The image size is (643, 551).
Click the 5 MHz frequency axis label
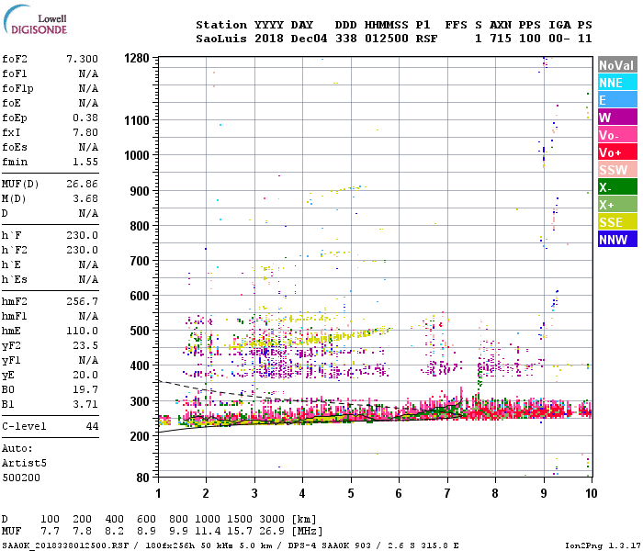coord(351,493)
